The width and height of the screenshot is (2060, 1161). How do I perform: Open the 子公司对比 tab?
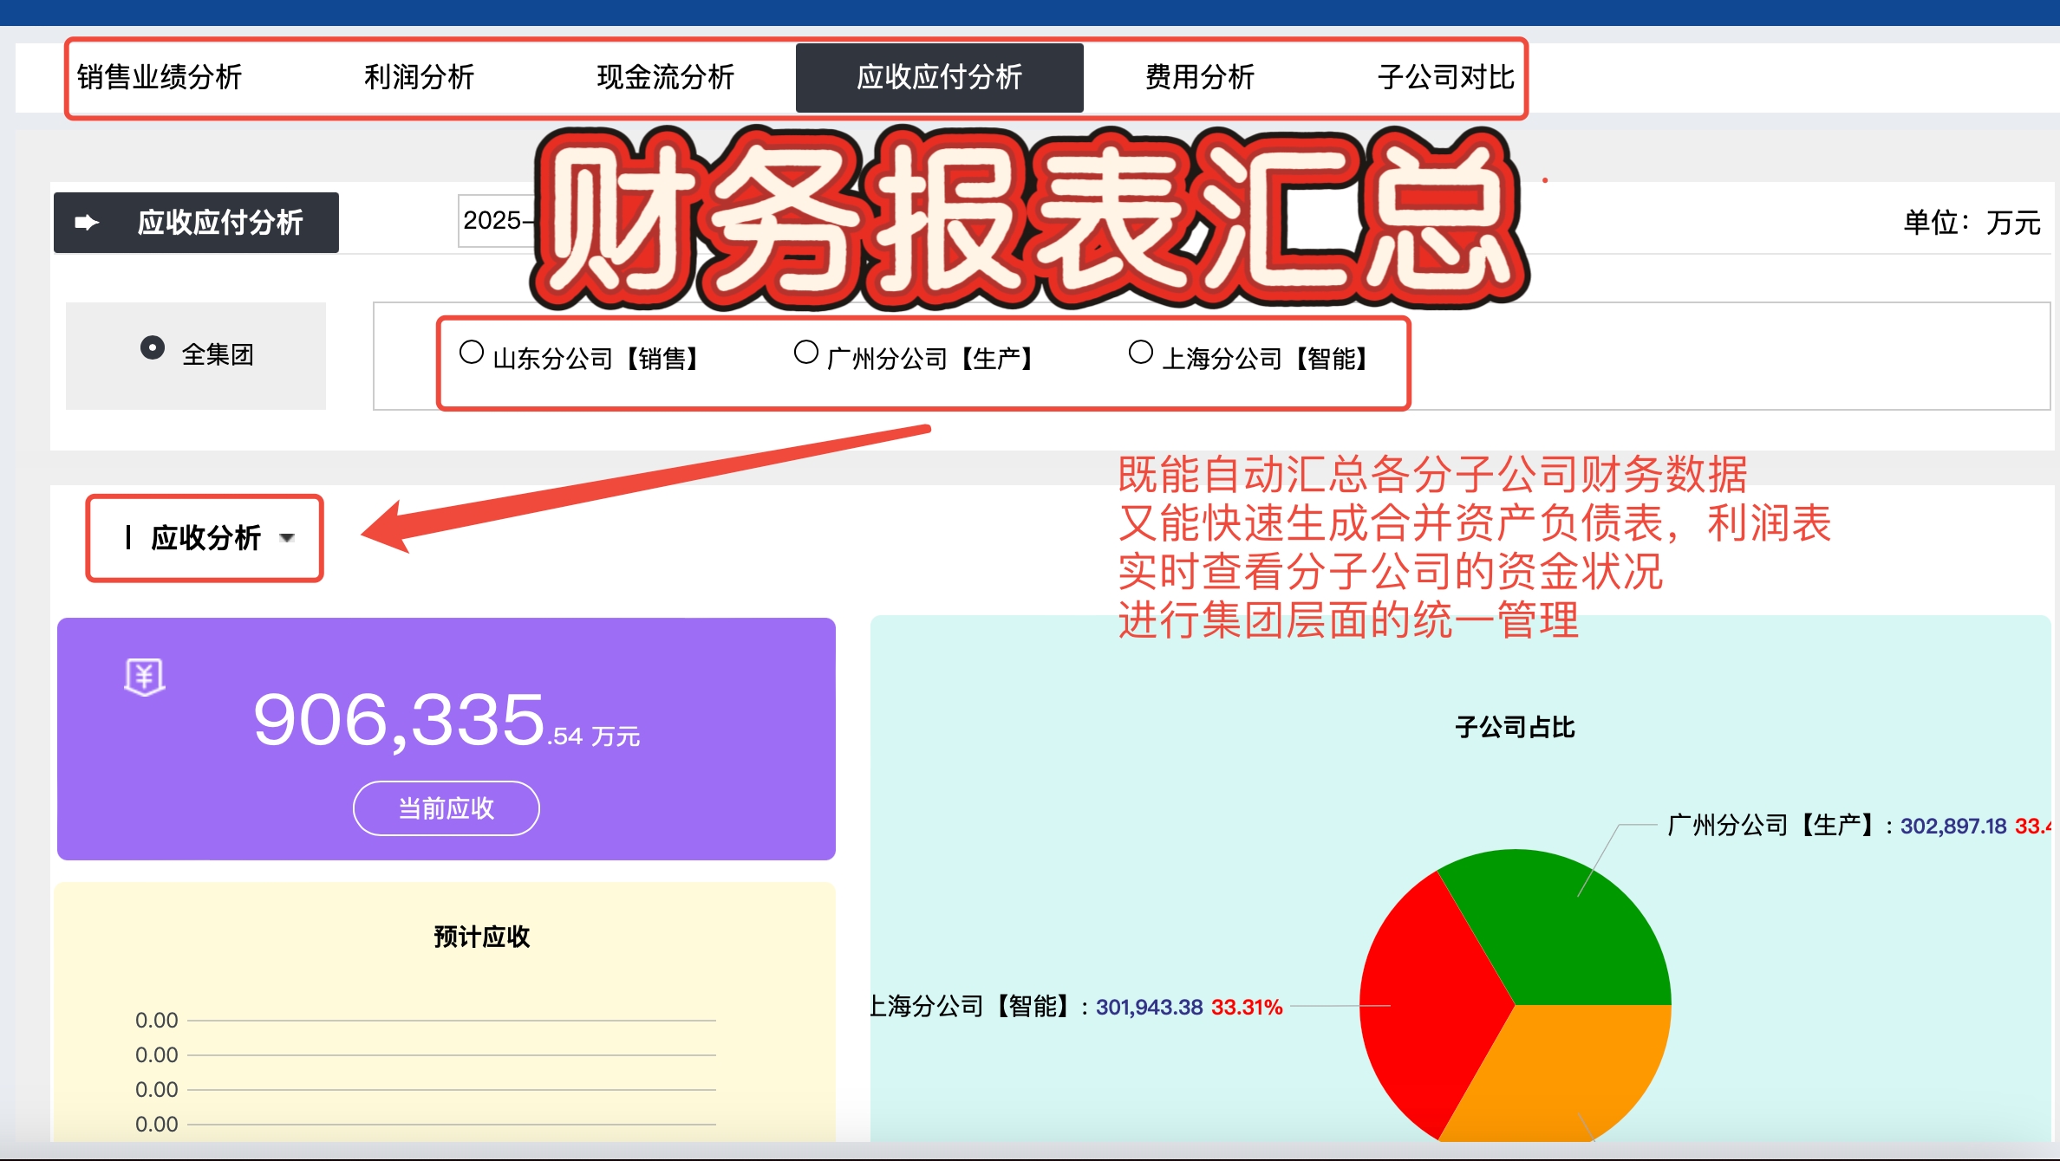pyautogui.click(x=1446, y=77)
